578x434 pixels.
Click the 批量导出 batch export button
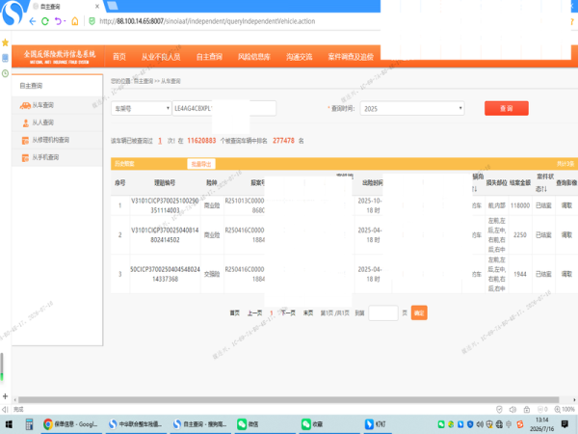pos(201,164)
